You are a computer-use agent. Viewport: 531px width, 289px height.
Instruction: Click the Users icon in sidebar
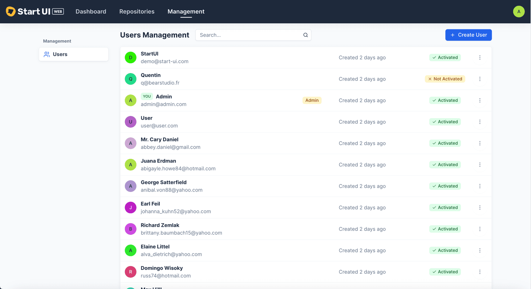(x=47, y=55)
